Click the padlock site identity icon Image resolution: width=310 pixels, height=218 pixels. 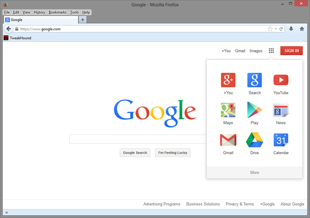click(x=17, y=29)
